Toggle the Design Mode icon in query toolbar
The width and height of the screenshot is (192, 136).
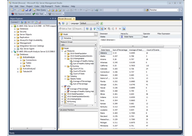124,29
